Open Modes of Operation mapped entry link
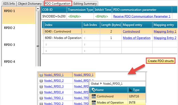Image resolution: width=178 pixels, height=105 pixels. pyautogui.click(x=137, y=38)
